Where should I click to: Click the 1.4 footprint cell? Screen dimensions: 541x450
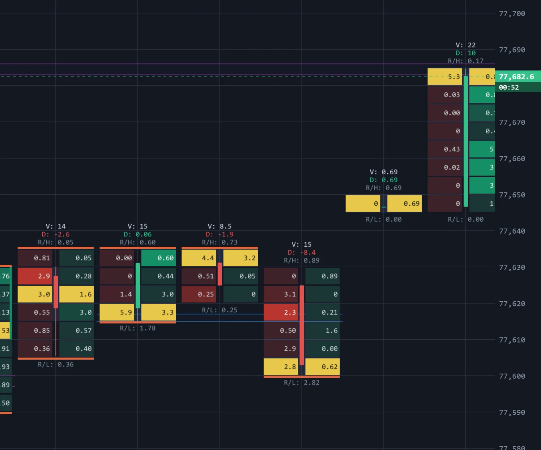[x=117, y=294]
